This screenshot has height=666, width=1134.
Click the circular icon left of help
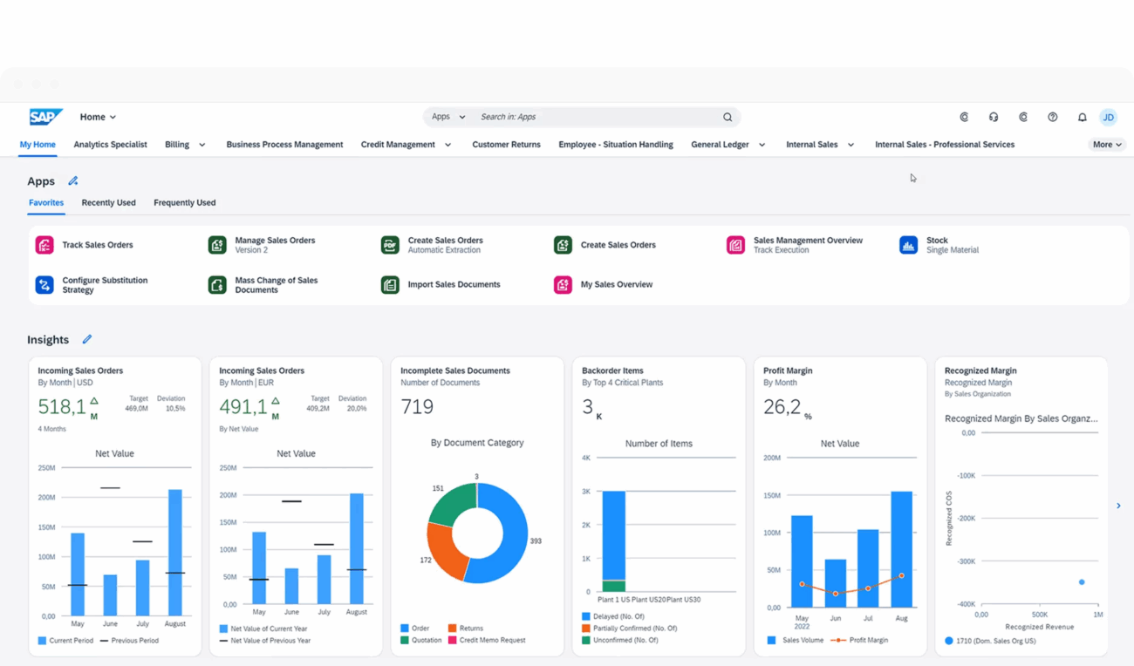point(1023,117)
